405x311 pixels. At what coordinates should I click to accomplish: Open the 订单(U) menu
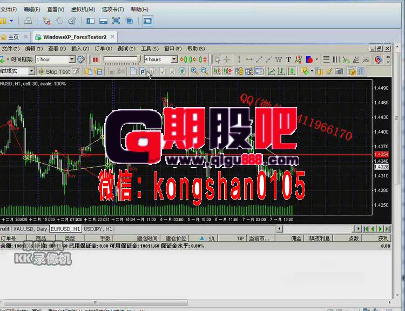pyautogui.click(x=103, y=49)
